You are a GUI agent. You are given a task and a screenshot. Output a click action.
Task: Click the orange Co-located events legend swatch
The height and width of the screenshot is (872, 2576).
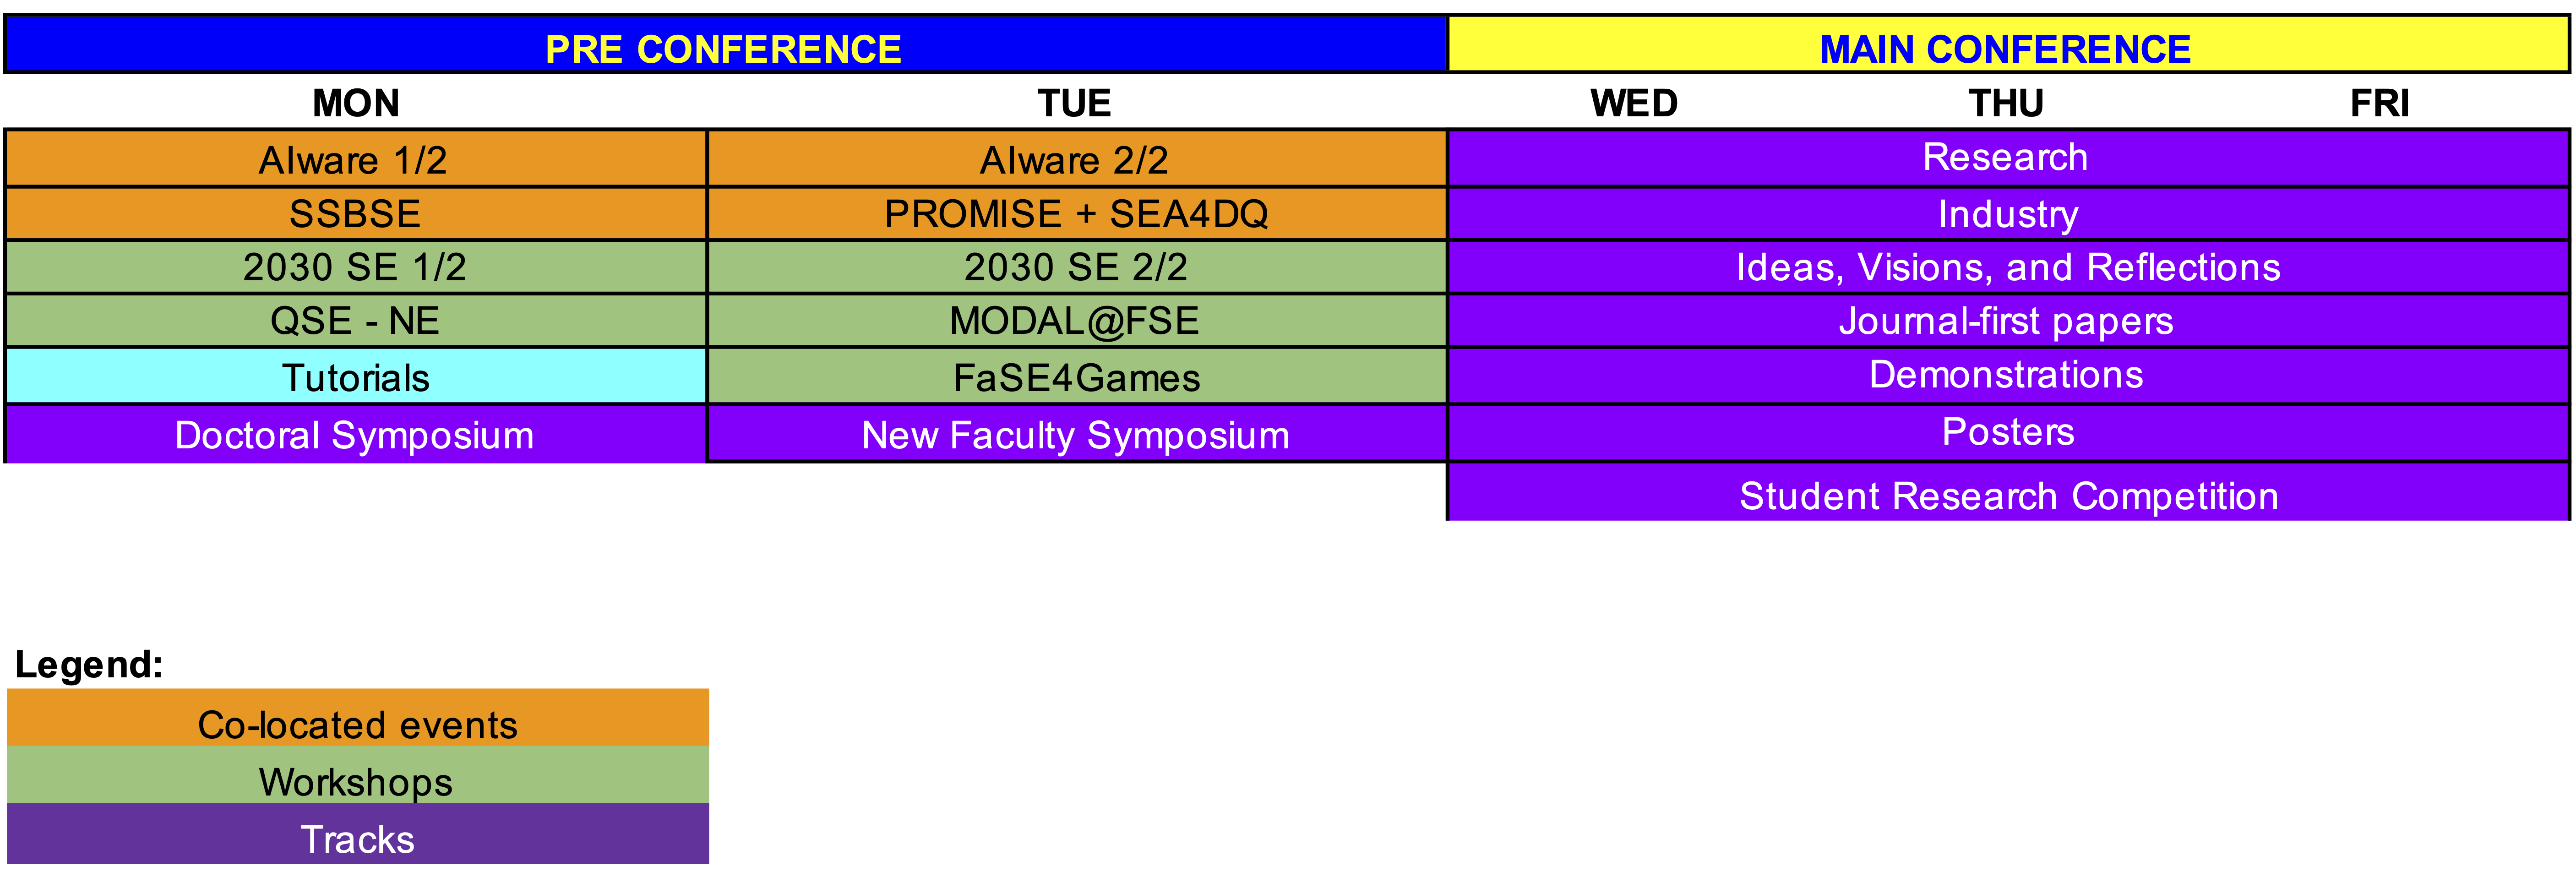coord(358,717)
